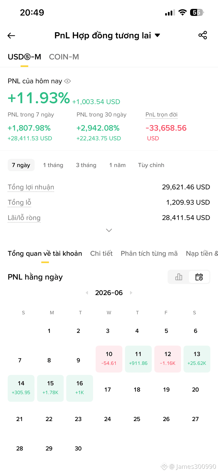Open the share icon
The width and height of the screenshot is (218, 473).
(202, 35)
